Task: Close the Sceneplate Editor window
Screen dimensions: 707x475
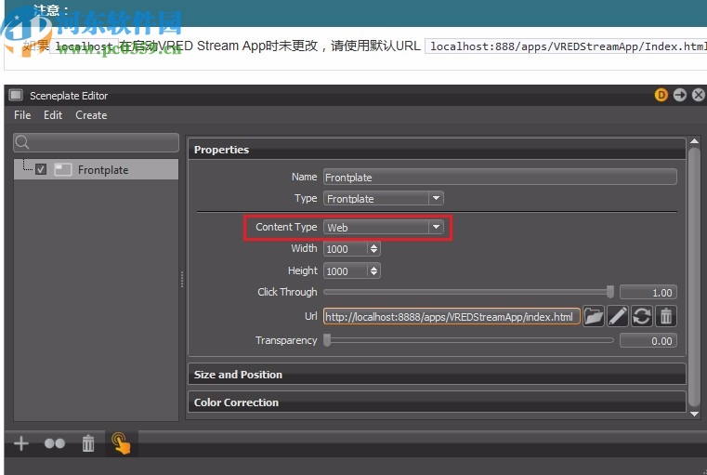Action: (x=699, y=95)
